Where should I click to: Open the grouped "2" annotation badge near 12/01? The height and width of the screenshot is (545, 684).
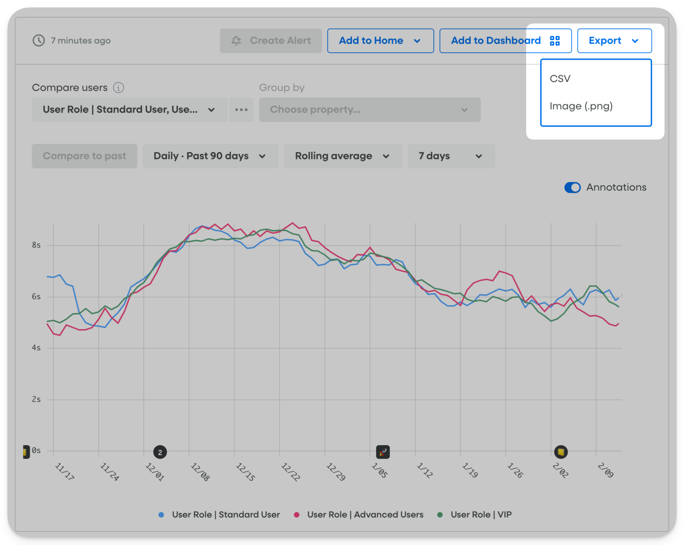pos(160,452)
